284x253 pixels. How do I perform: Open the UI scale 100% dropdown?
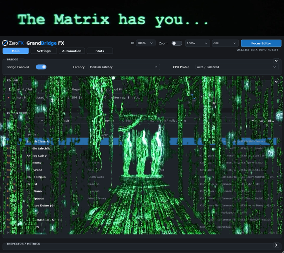click(146, 43)
